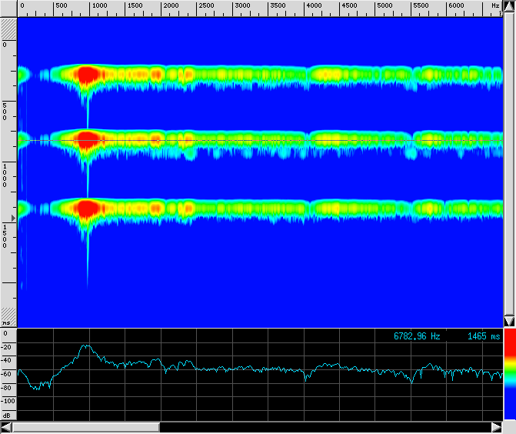Click the highest peak in the spectrum plot

point(86,347)
